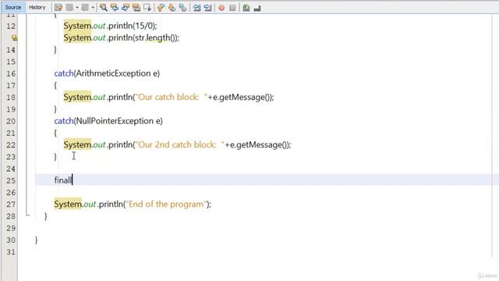Click line number 25 in the gutter
499x281 pixels.
click(x=11, y=180)
